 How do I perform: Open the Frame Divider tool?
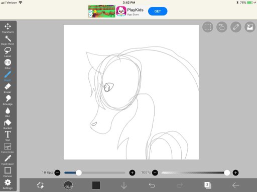[x=8, y=148]
